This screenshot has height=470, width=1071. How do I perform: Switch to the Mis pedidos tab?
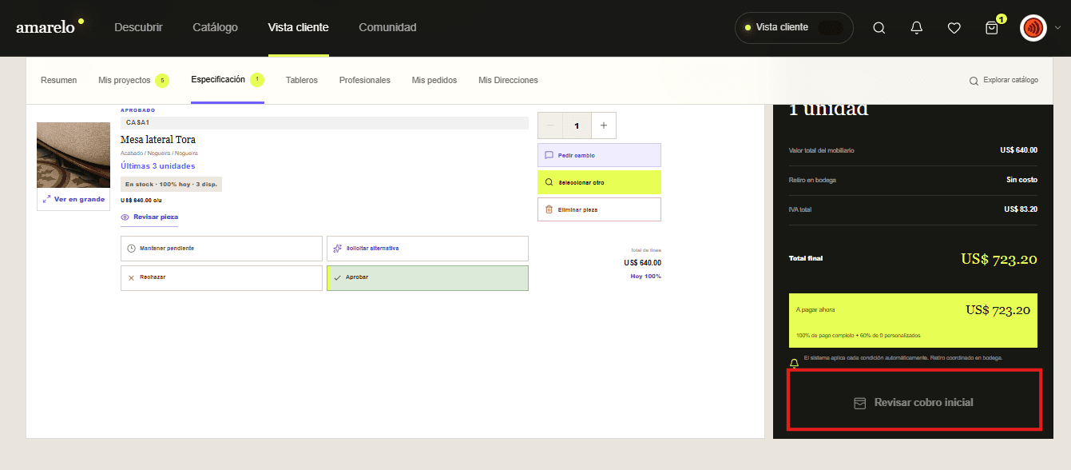(x=434, y=80)
